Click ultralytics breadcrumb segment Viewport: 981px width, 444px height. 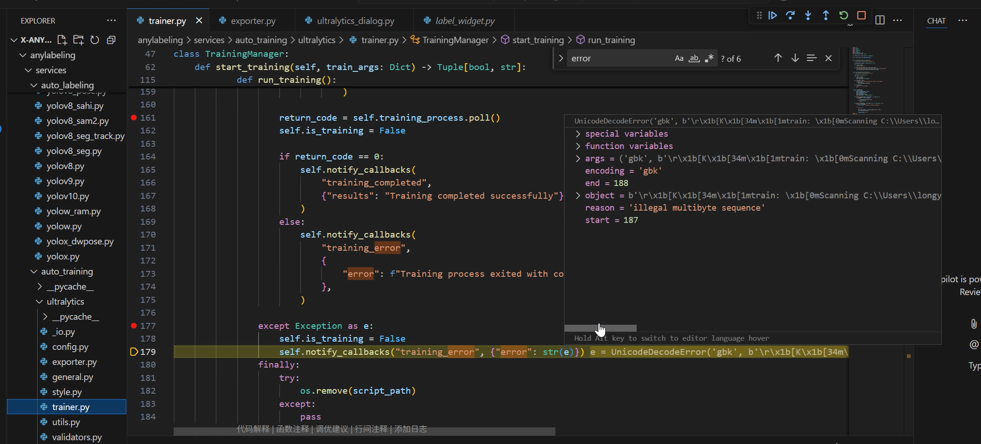pos(316,40)
